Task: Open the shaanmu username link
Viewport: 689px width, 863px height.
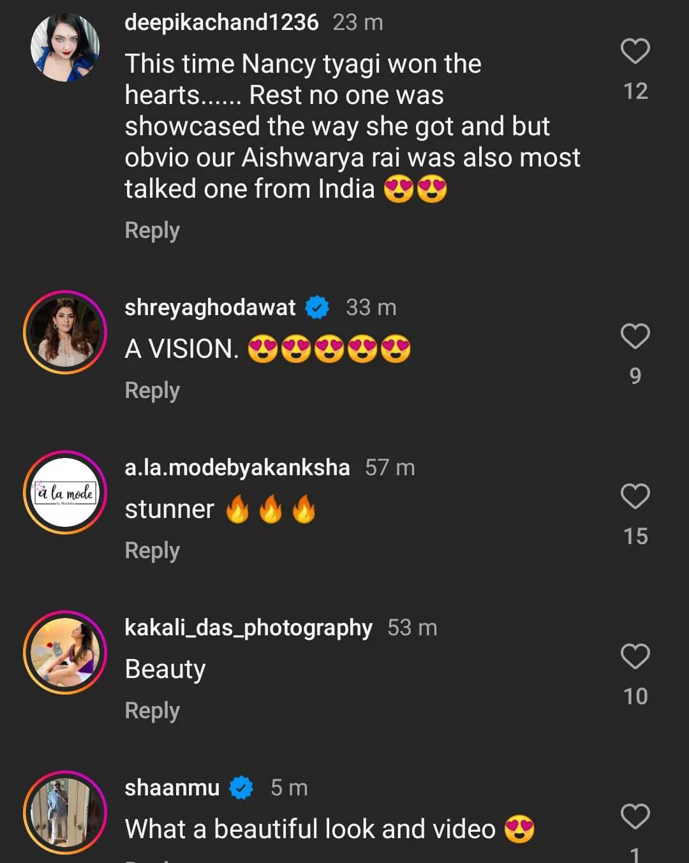Action: (172, 788)
